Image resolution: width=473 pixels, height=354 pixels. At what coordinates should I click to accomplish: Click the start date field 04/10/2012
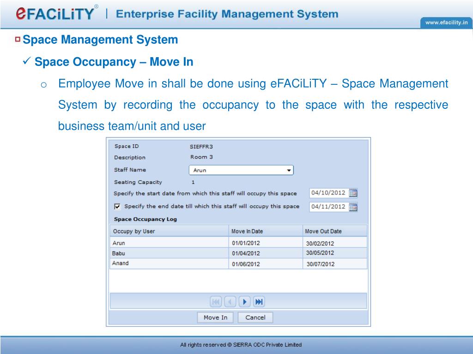click(328, 193)
